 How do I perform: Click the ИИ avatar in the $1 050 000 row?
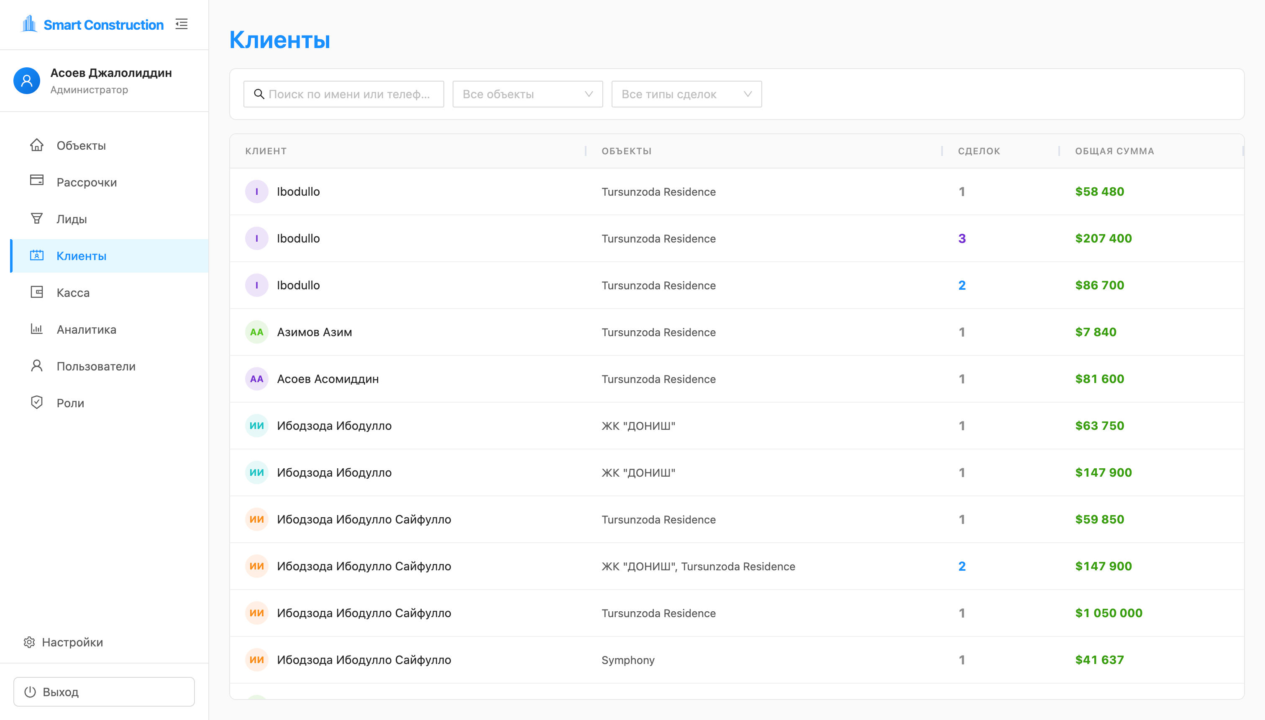click(x=257, y=613)
